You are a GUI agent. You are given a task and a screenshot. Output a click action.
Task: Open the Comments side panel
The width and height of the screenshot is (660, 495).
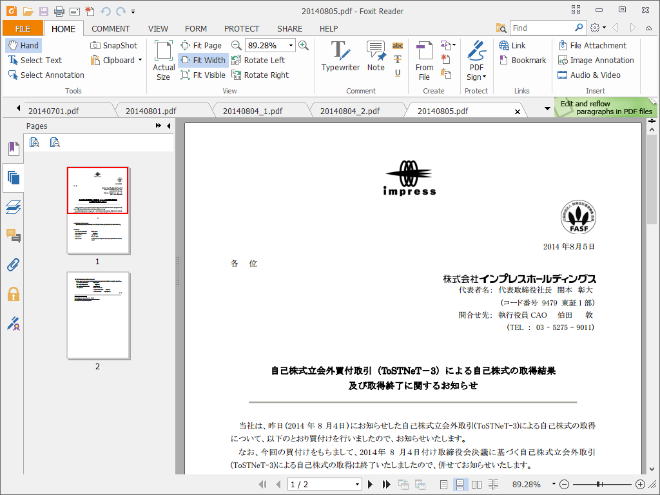(14, 236)
